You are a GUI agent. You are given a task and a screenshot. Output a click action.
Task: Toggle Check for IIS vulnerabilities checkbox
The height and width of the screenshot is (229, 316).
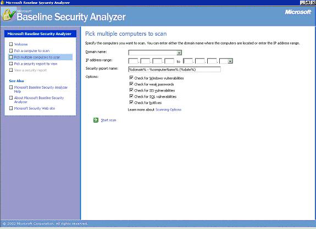click(131, 90)
